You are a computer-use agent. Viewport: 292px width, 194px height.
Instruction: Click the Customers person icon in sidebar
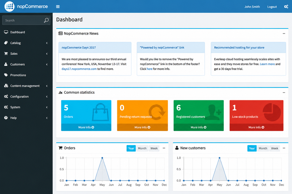pos(6,64)
